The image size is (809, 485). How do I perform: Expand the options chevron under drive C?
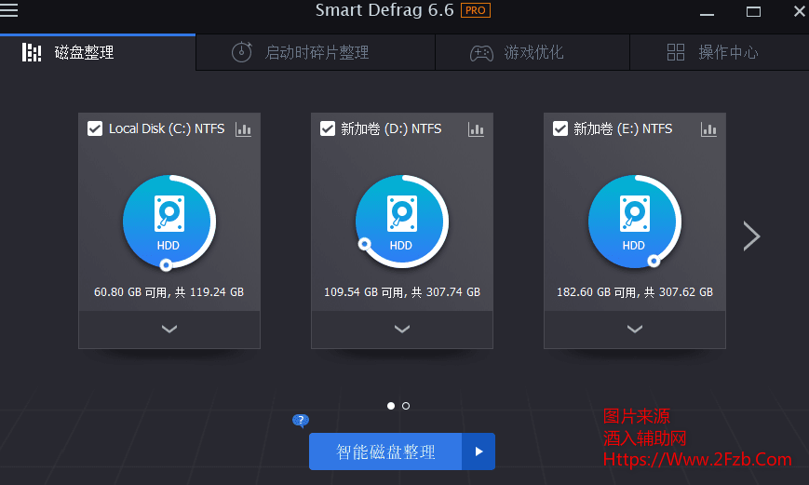(x=169, y=329)
